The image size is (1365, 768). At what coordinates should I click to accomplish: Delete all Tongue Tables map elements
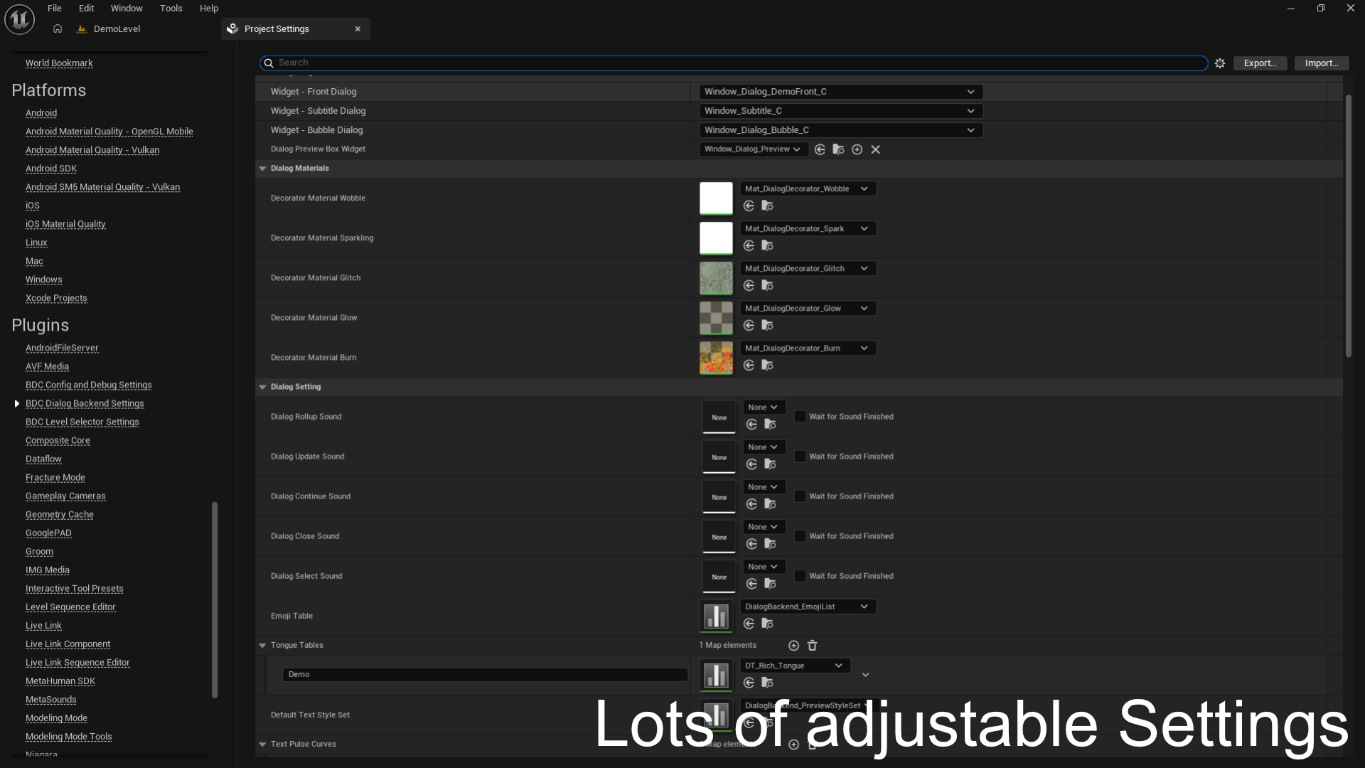tap(813, 646)
